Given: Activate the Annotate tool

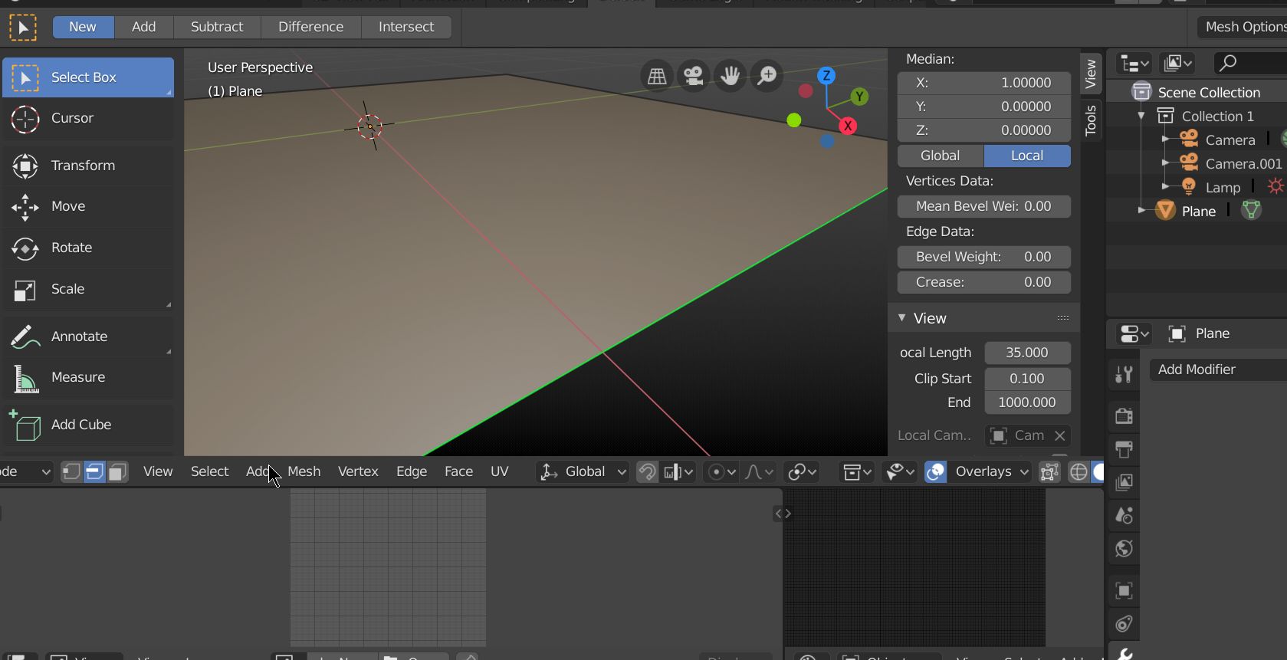Looking at the screenshot, I should tap(88, 337).
